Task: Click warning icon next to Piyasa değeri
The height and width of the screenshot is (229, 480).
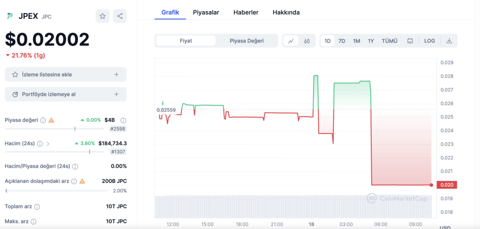Action: pos(51,120)
